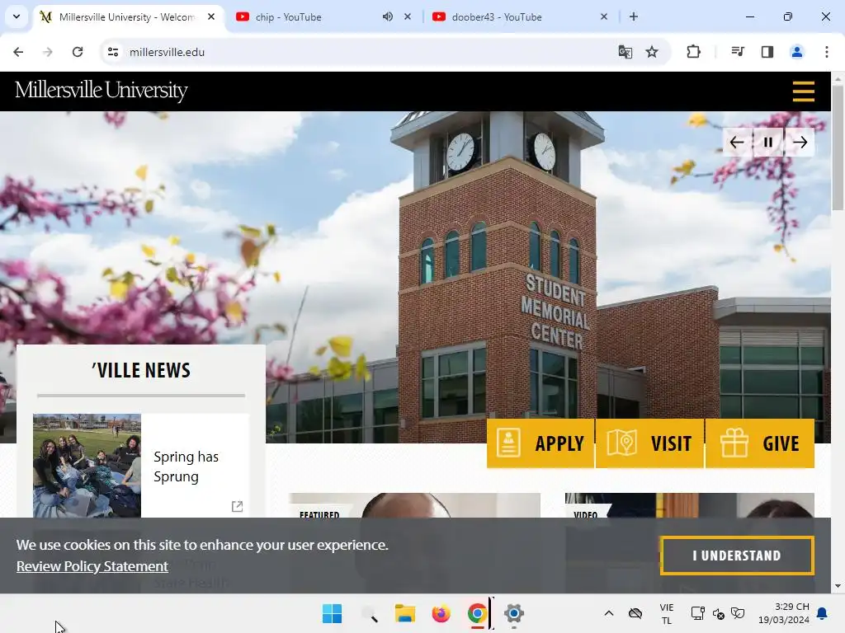The image size is (845, 633).
Task: Open the hamburger menu on Millersville site
Action: [x=803, y=91]
